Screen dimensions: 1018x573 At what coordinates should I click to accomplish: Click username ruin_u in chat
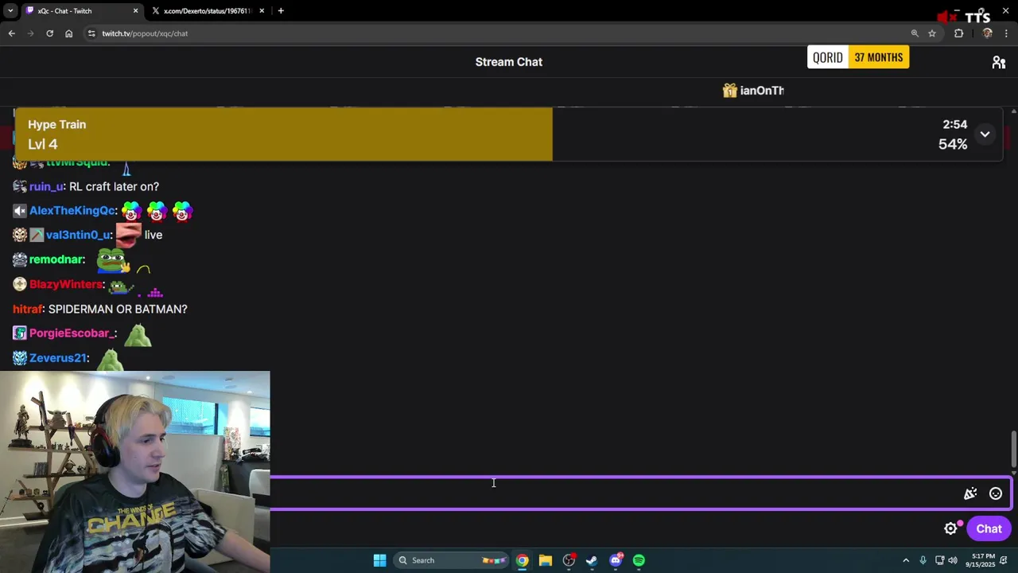point(46,186)
